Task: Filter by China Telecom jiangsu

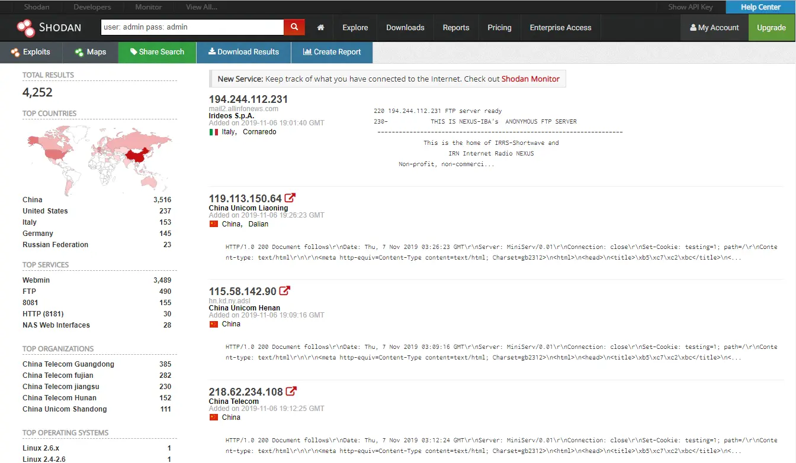Action: (x=61, y=387)
